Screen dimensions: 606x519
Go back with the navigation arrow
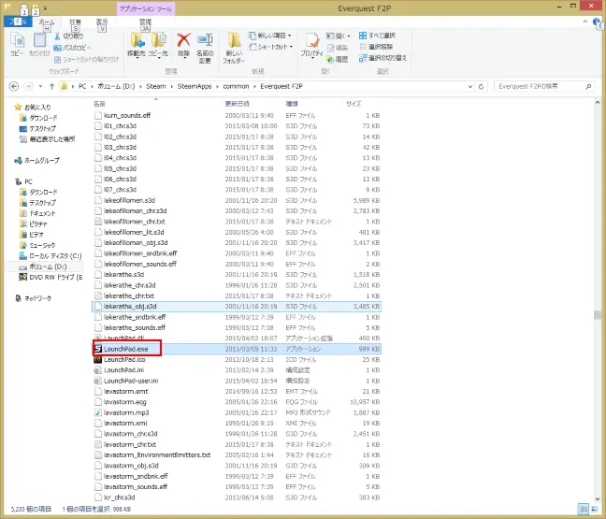[14, 86]
